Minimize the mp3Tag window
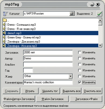This screenshot has height=109, width=105. (x=92, y=5)
